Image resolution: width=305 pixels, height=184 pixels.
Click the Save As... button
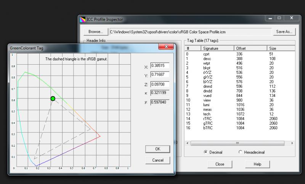pos(284,32)
